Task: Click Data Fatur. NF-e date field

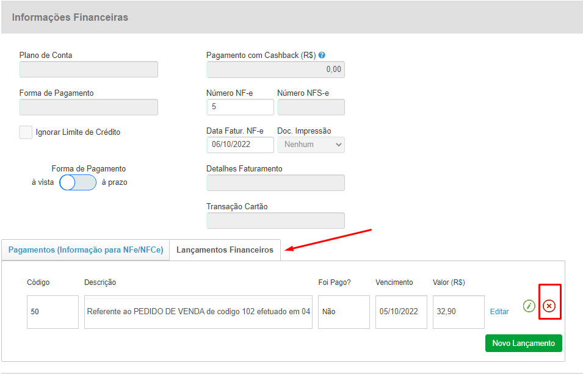Action: pos(240,145)
